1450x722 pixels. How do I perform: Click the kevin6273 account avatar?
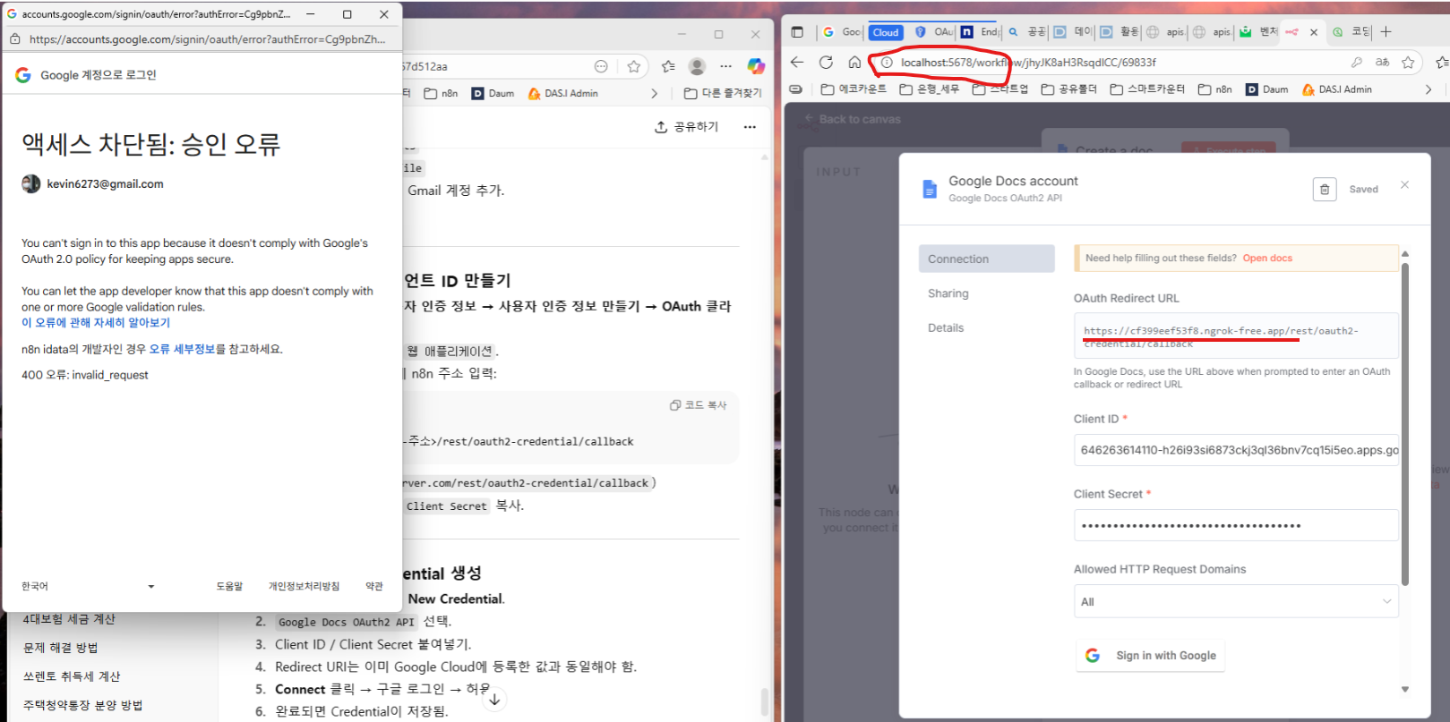coord(31,183)
